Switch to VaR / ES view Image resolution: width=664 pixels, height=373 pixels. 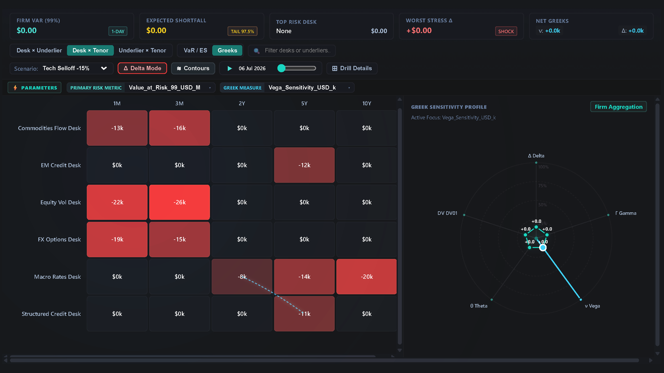(x=195, y=51)
